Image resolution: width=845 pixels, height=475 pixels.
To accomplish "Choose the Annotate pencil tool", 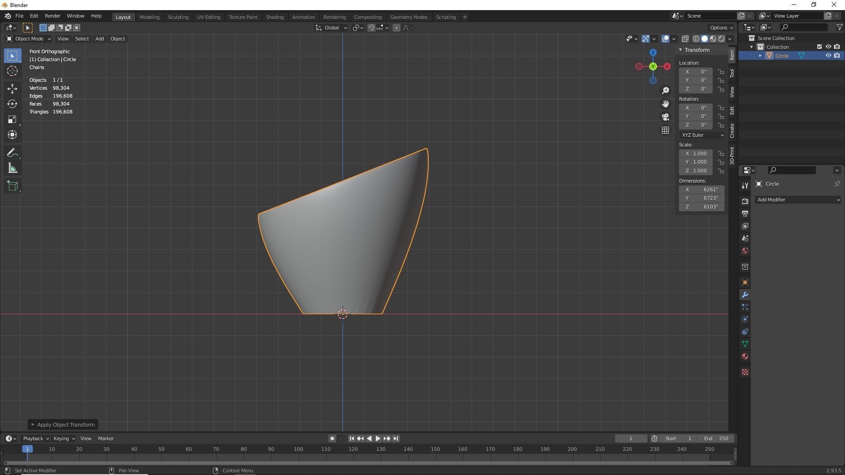I will point(12,153).
